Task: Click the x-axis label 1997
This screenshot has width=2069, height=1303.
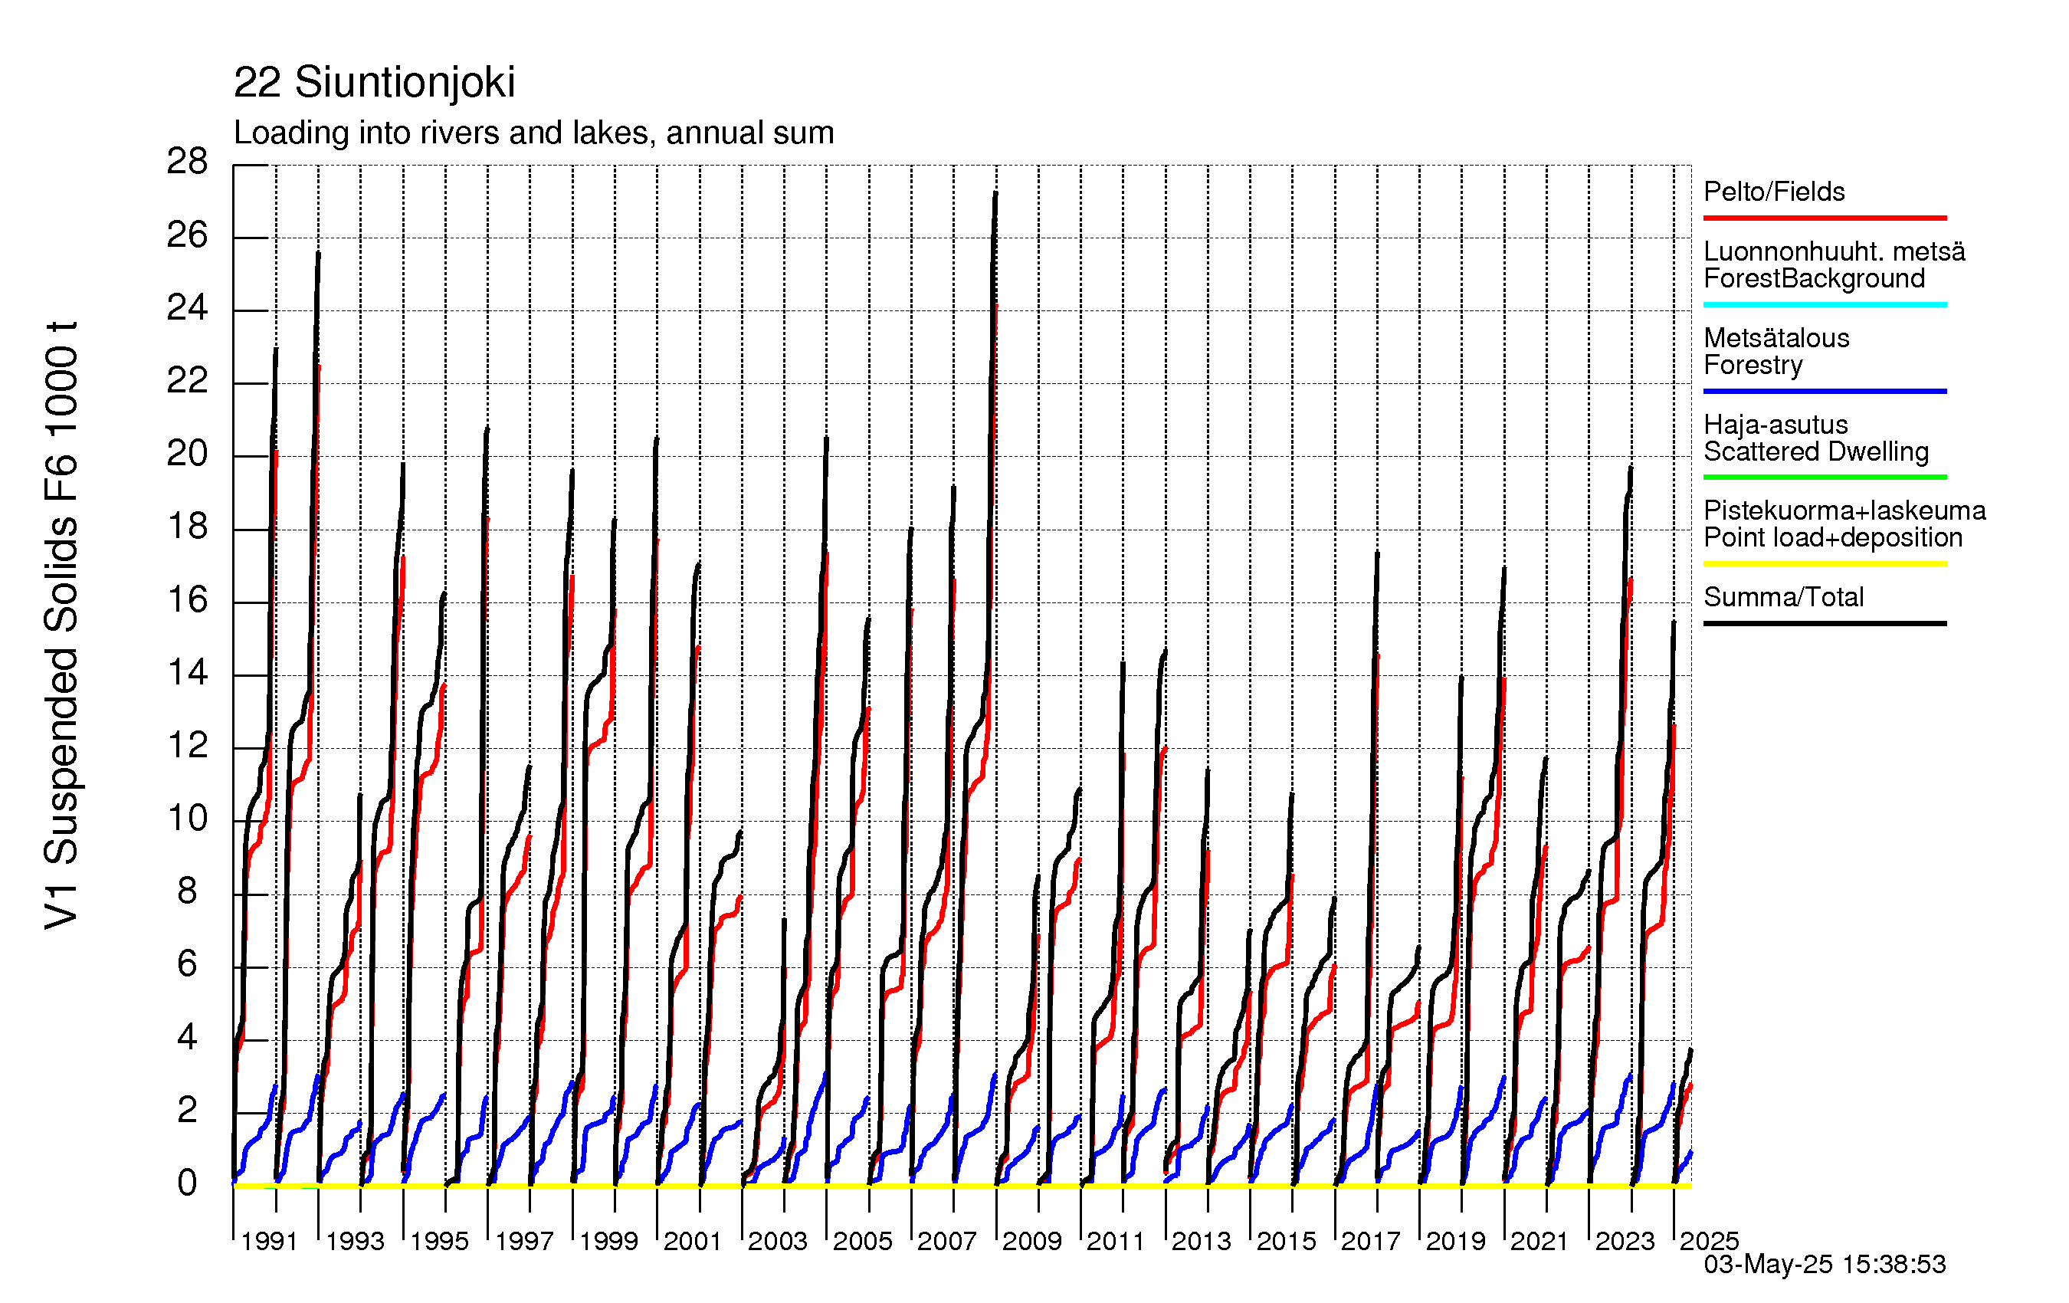Action: [x=524, y=1241]
